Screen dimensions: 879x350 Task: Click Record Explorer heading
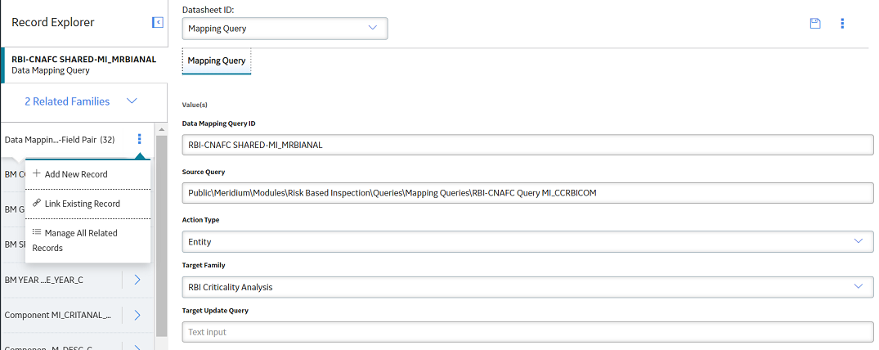(52, 22)
